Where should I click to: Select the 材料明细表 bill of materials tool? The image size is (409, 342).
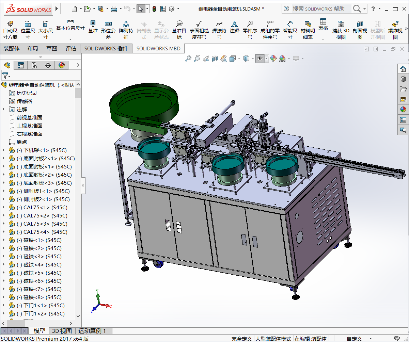click(x=308, y=30)
